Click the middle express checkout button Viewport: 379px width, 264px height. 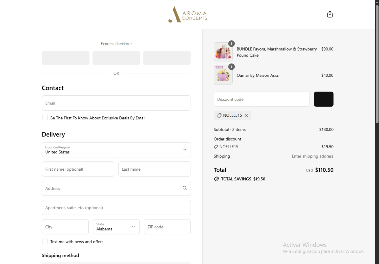(116, 58)
